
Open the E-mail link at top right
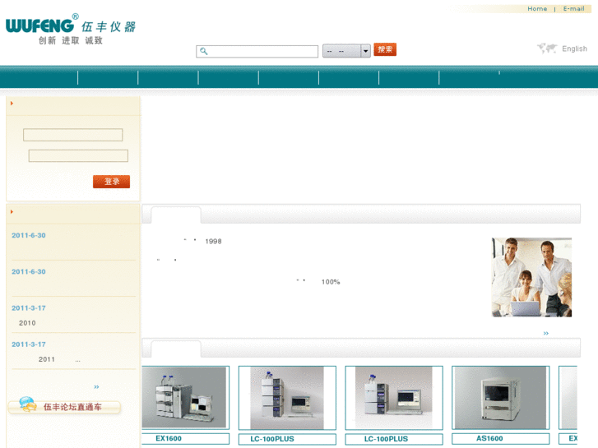pyautogui.click(x=573, y=9)
